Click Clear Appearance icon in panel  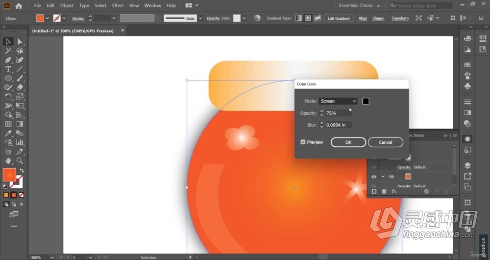426,191
